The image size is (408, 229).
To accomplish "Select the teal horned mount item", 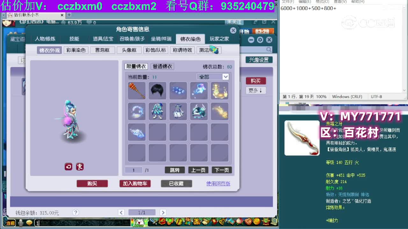I will pos(199,111).
